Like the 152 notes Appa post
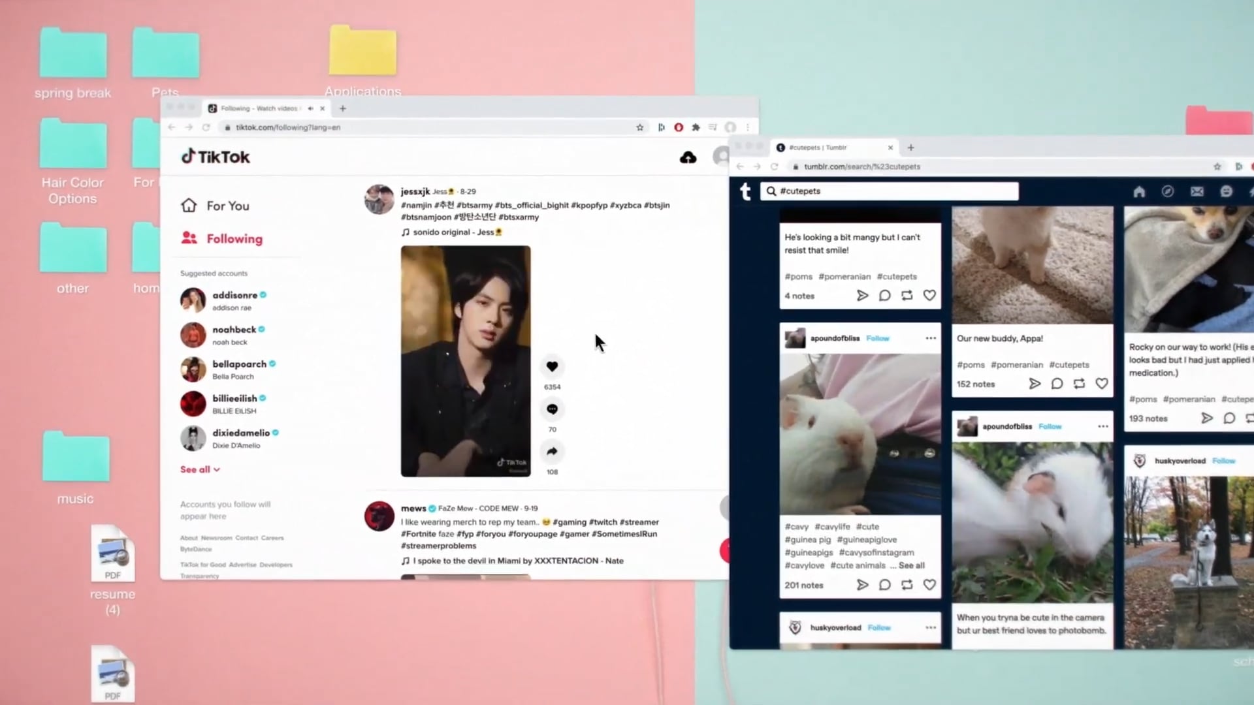1254x705 pixels. point(1102,384)
